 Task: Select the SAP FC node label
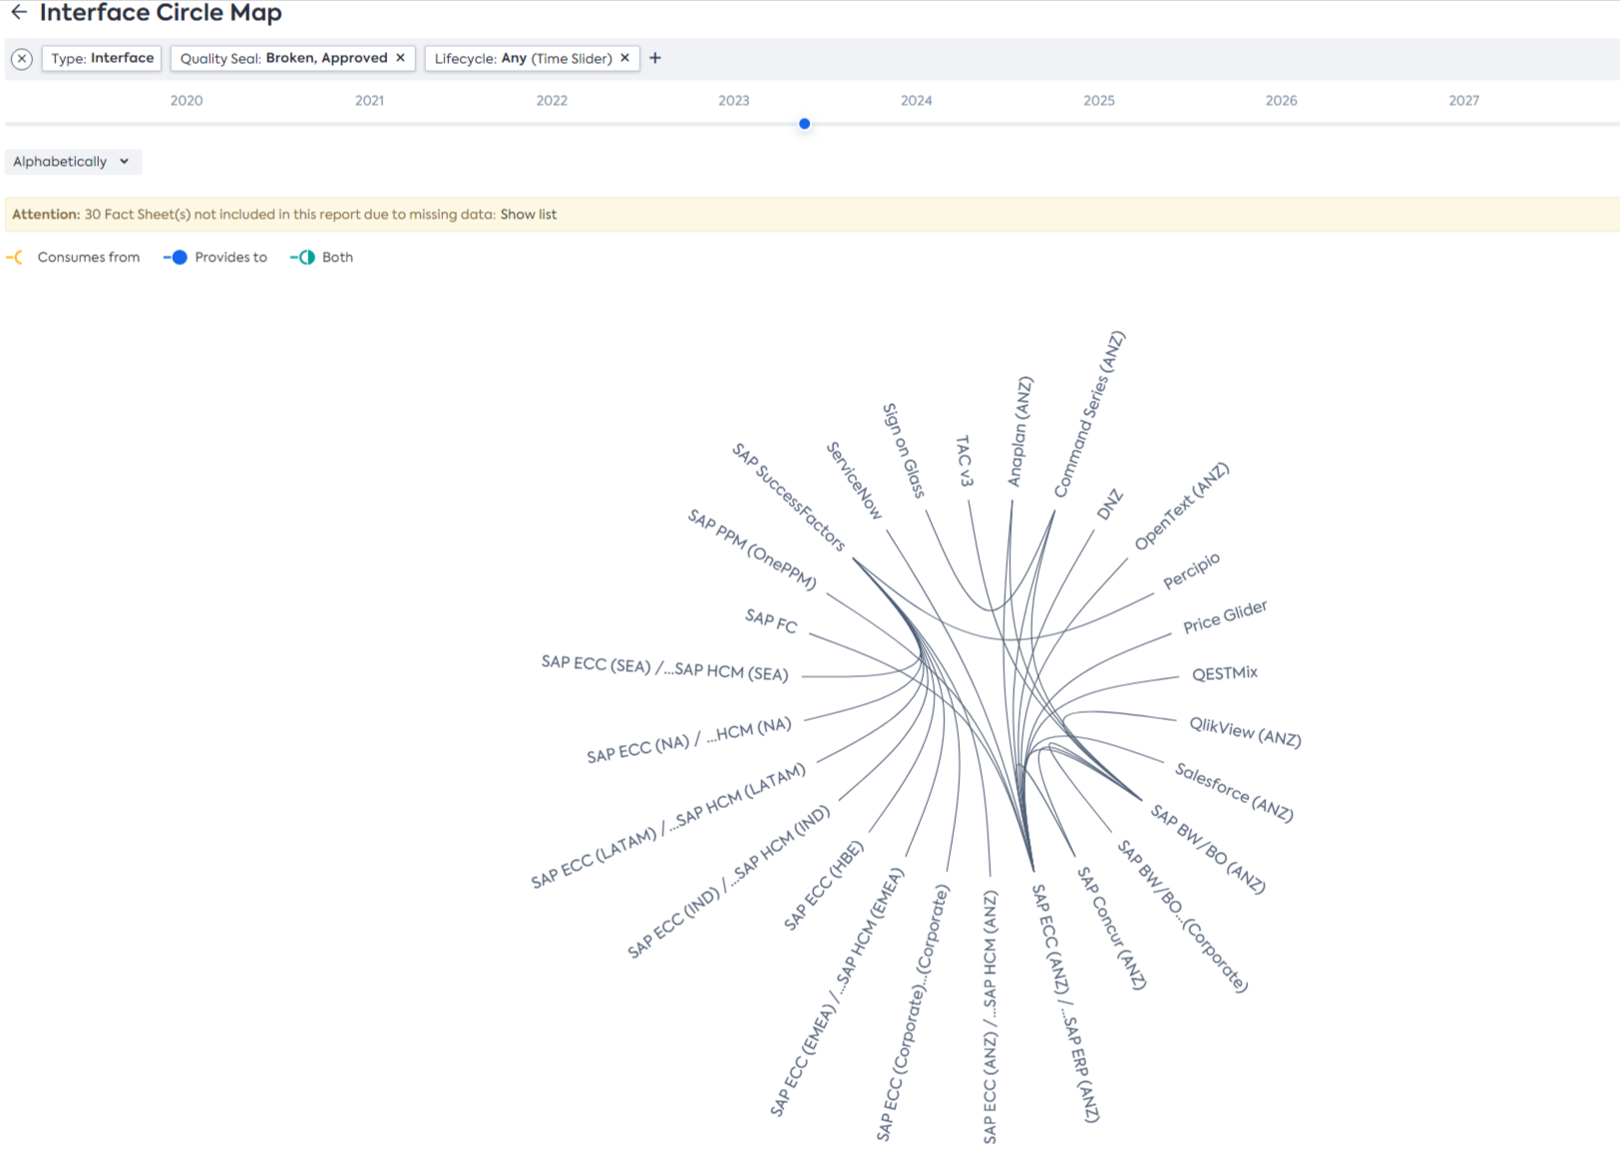point(771,621)
